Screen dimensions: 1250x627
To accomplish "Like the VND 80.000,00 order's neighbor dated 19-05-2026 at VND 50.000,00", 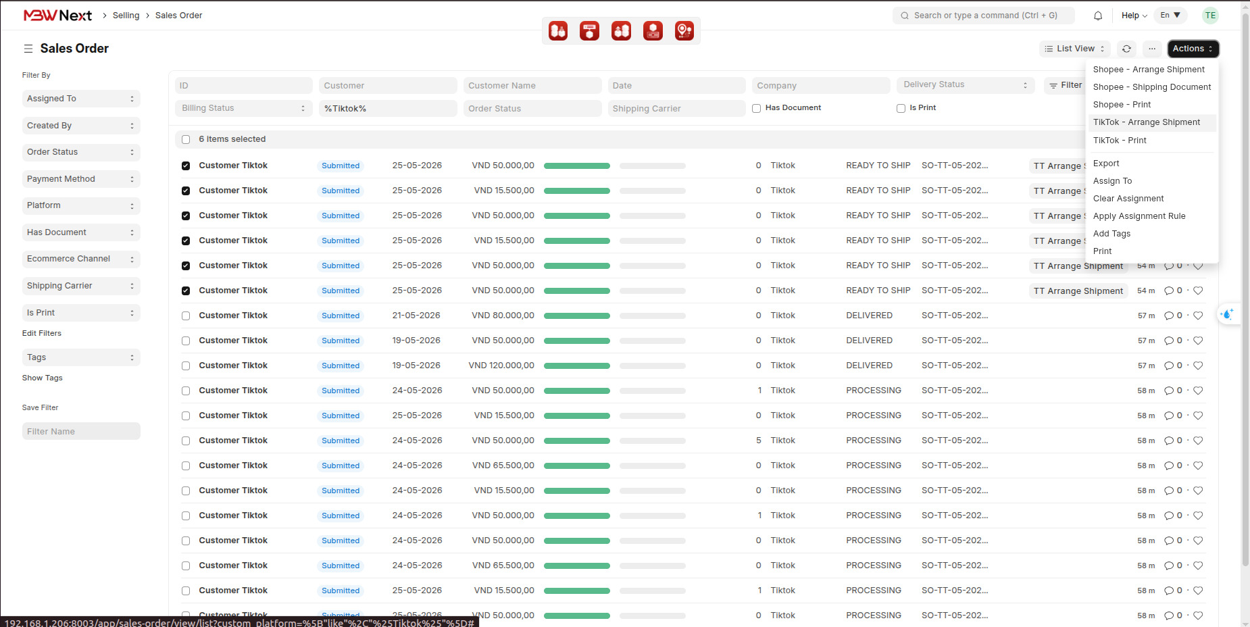I will [x=1198, y=341].
